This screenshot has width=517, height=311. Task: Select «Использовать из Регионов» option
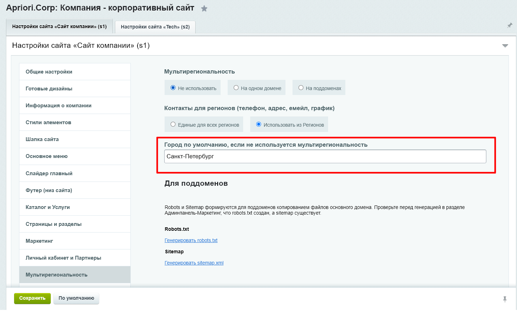point(259,125)
